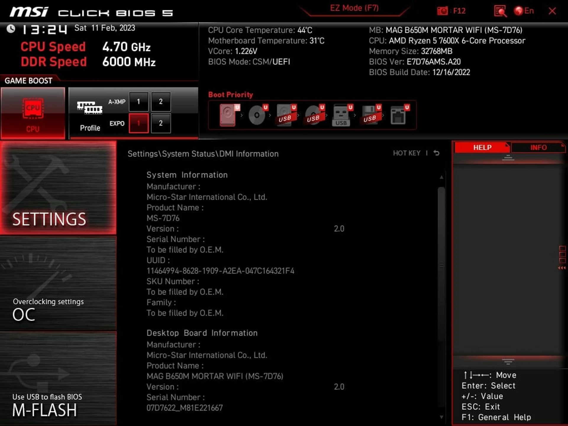Click the date Sat 11 Feb, 2023
568x426 pixels.
[105, 28]
